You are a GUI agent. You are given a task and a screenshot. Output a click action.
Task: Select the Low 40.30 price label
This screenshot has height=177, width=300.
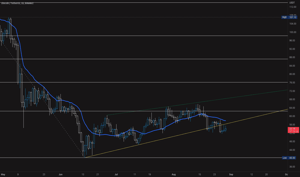click(289, 158)
